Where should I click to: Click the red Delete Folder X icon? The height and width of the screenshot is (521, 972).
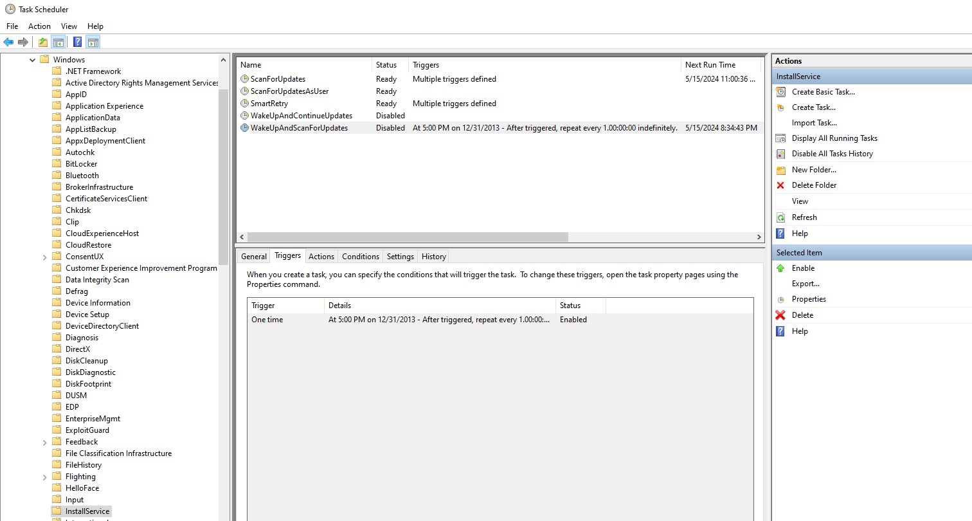pyautogui.click(x=780, y=185)
